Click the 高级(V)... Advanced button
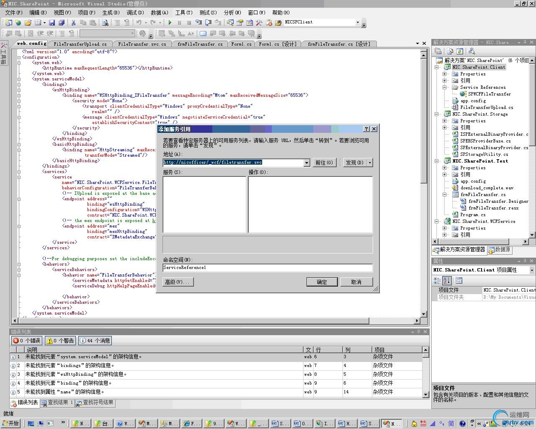536x429 pixels. click(178, 282)
